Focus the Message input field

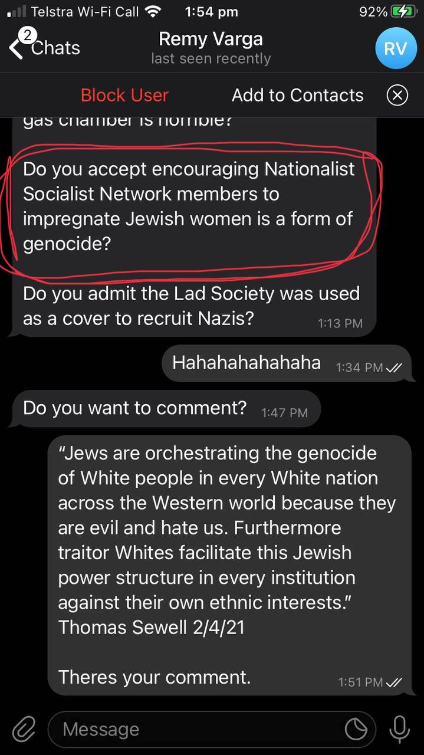coord(212,730)
